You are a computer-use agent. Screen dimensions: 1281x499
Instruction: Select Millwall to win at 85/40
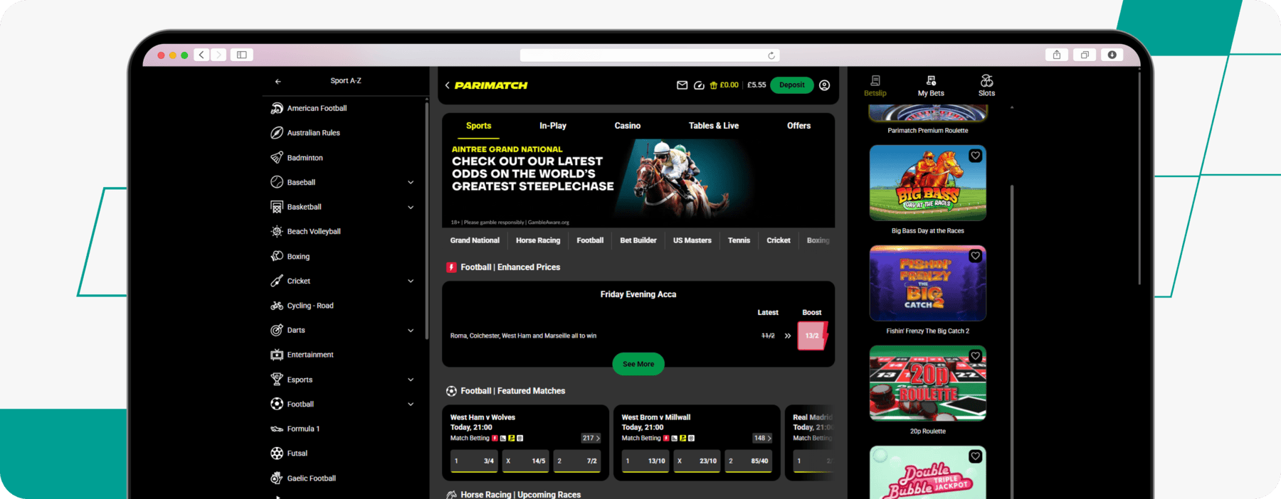tap(748, 461)
